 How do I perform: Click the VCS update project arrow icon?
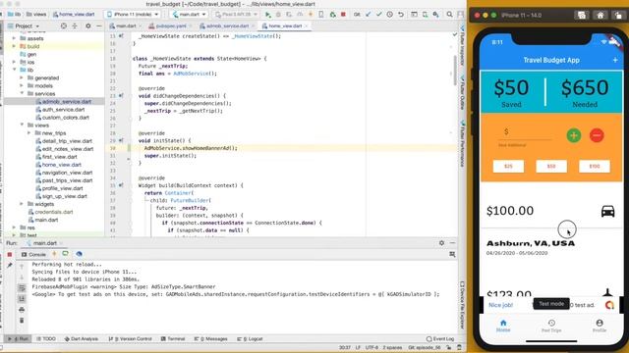(369, 15)
